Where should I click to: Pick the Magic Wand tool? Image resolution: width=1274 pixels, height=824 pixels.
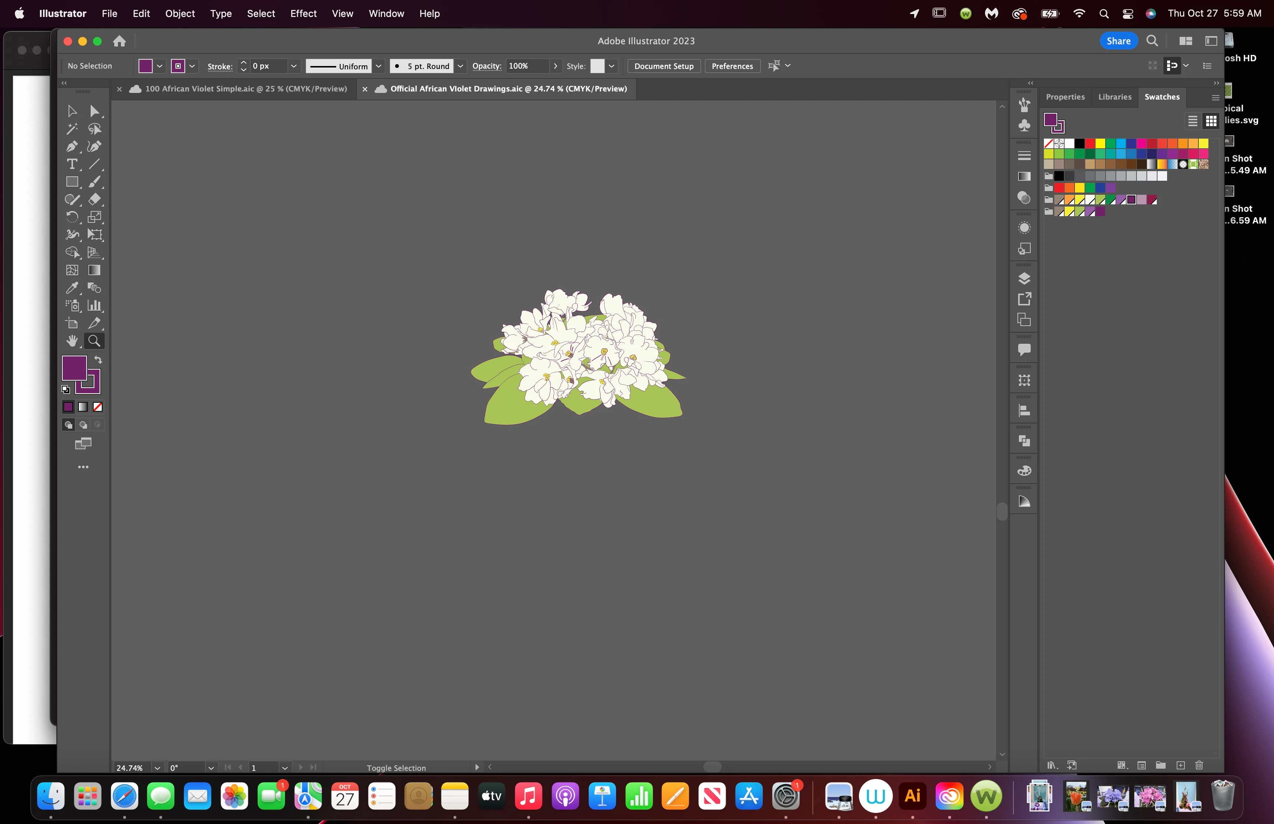(72, 128)
